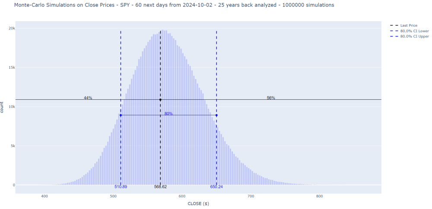Click the 56% annotation text
This screenshot has height=209, width=432.
(271, 98)
